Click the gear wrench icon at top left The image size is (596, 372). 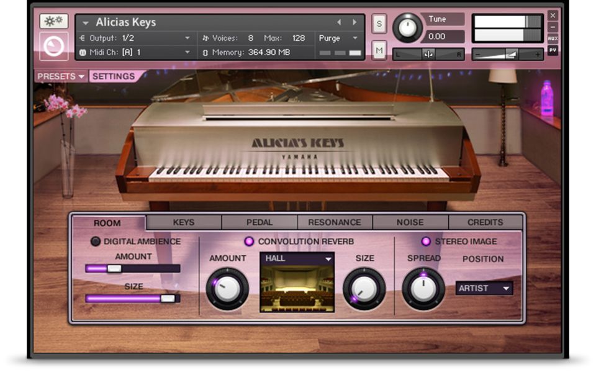[53, 21]
